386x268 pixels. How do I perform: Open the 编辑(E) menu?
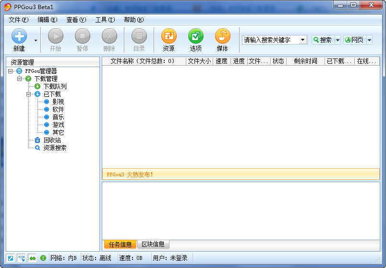(x=47, y=20)
